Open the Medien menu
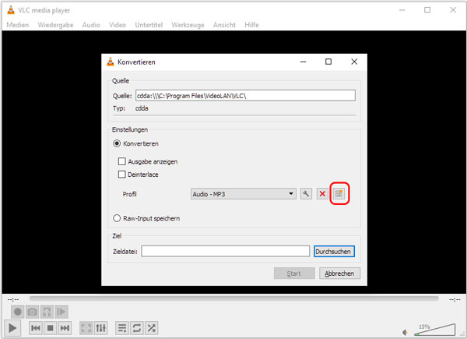The image size is (467, 339). (18, 25)
